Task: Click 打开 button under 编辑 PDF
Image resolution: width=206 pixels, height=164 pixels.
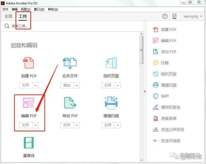Action: pos(26,125)
